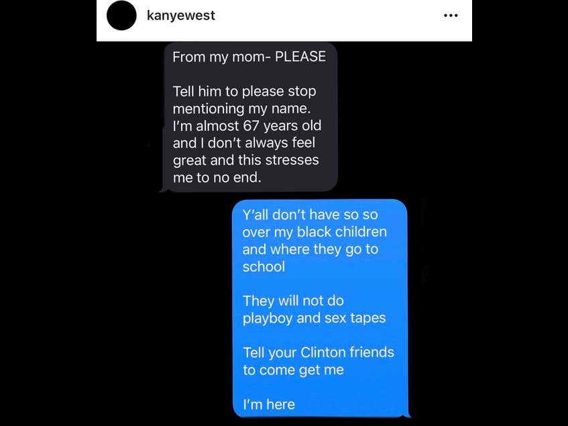Click 'I'm almost 67 years old' line

pos(247,125)
